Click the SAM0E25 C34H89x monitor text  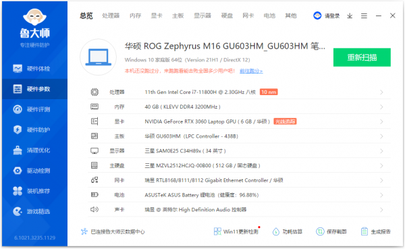[185, 151]
